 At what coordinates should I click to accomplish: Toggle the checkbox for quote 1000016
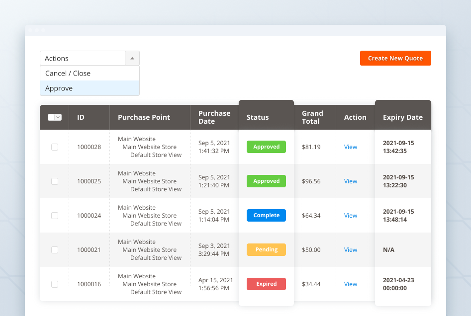[55, 284]
